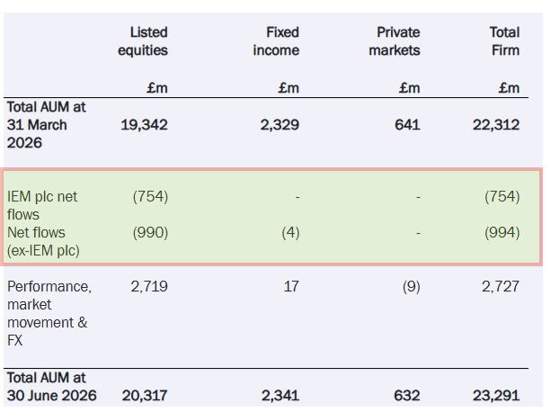Select the Performance, market movement & FX label
Viewport: 551px width, 412px height.
49,314
